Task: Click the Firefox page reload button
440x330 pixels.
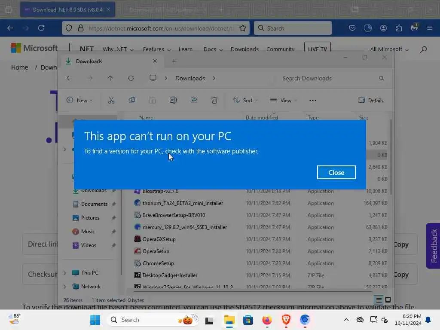Action: click(41, 28)
